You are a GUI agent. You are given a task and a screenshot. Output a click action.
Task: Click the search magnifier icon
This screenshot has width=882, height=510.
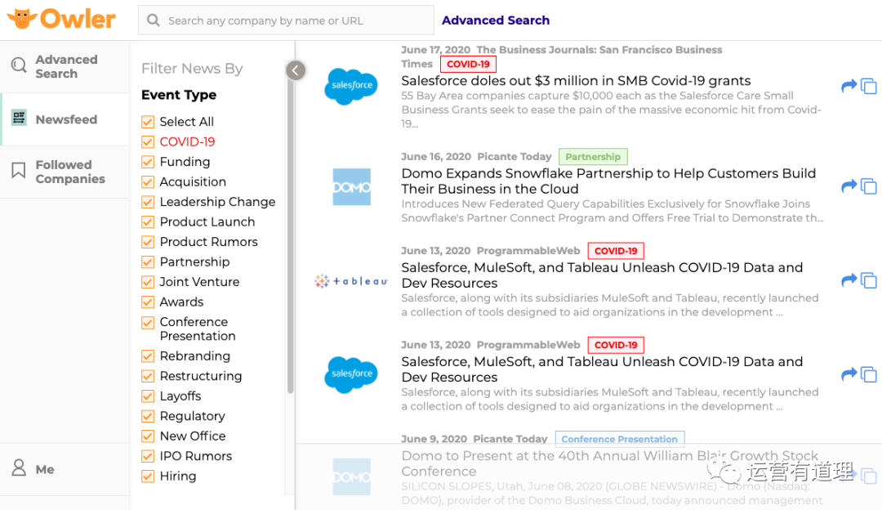click(x=153, y=20)
